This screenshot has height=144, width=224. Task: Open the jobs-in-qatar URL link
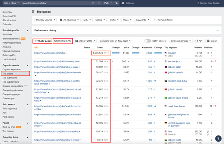click(x=56, y=67)
